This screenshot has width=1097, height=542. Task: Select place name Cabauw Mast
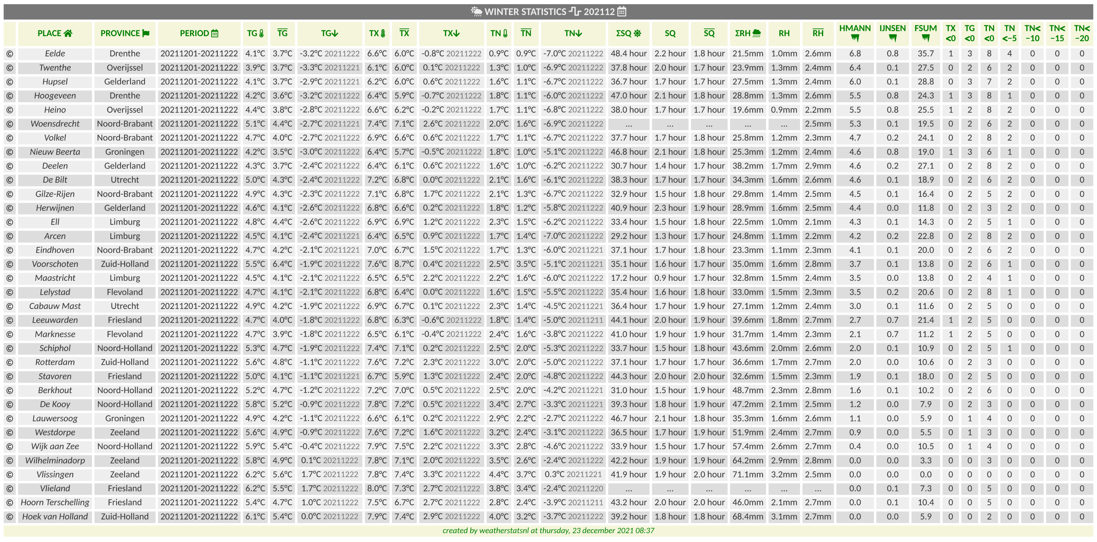[x=55, y=306]
